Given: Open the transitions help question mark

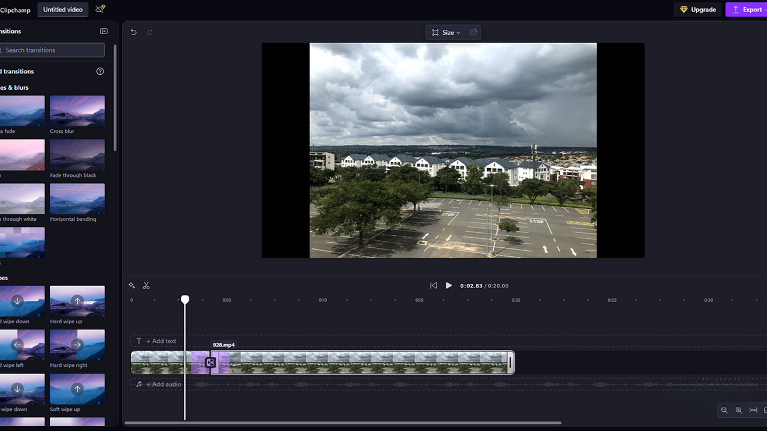Looking at the screenshot, I should [100, 71].
